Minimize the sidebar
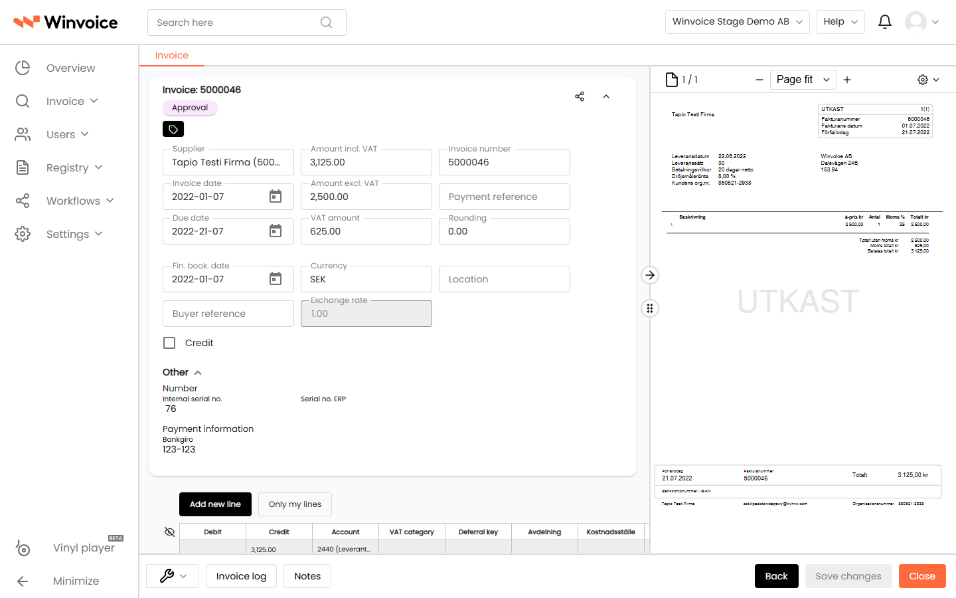Viewport: 956px width, 598px height. pos(58,581)
